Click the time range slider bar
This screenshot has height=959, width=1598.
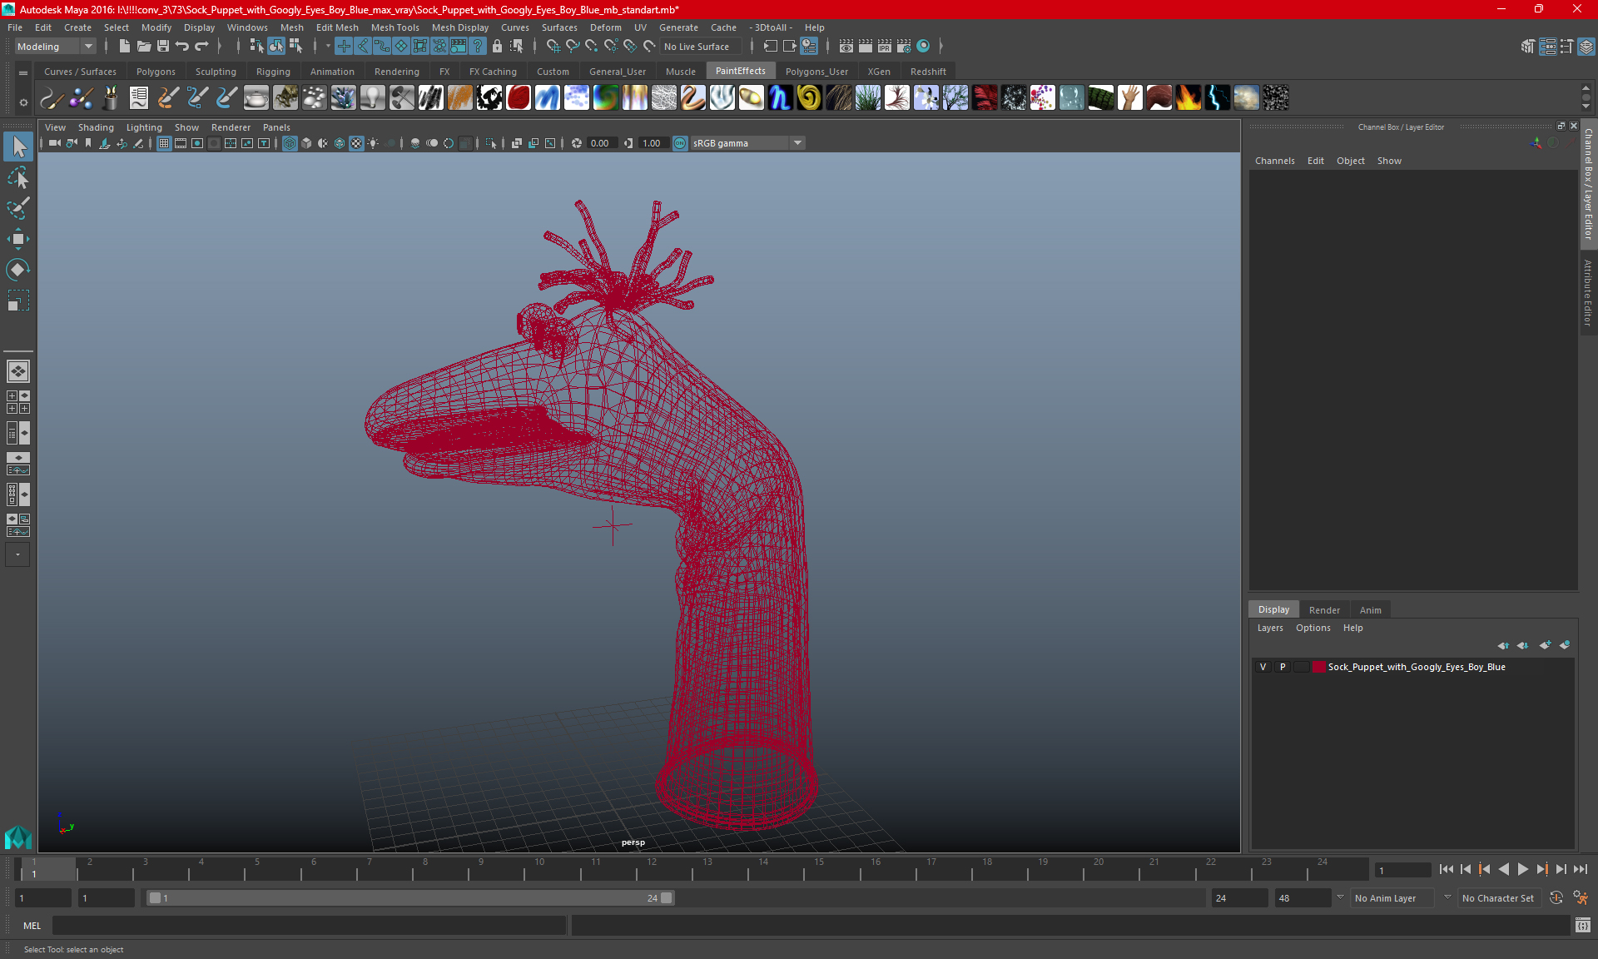(410, 898)
